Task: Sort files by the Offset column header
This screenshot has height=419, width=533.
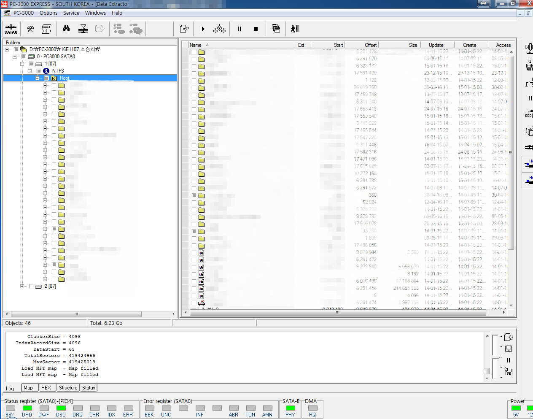Action: point(361,45)
